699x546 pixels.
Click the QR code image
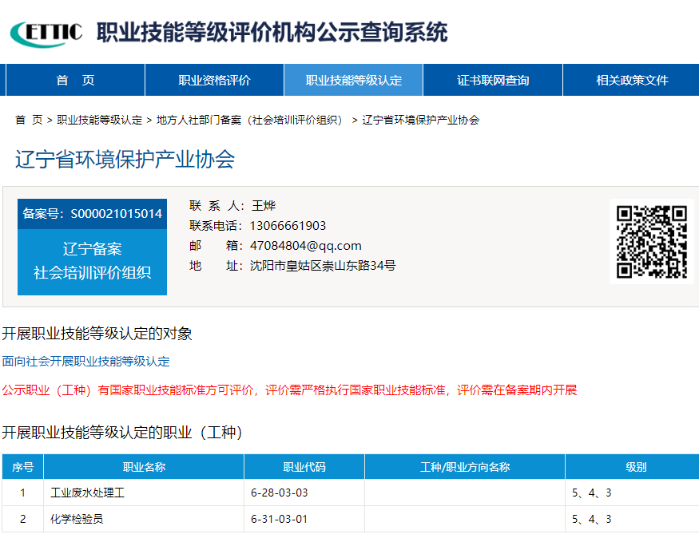651,241
